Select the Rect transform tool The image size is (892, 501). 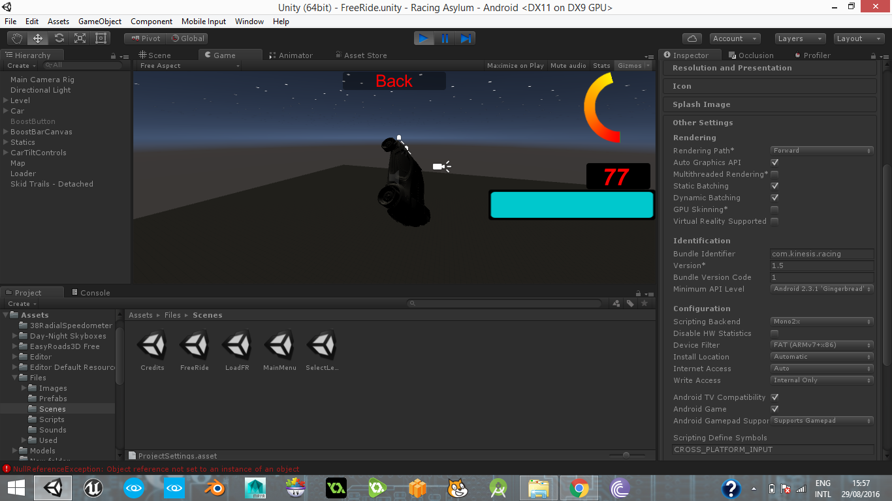(x=101, y=38)
